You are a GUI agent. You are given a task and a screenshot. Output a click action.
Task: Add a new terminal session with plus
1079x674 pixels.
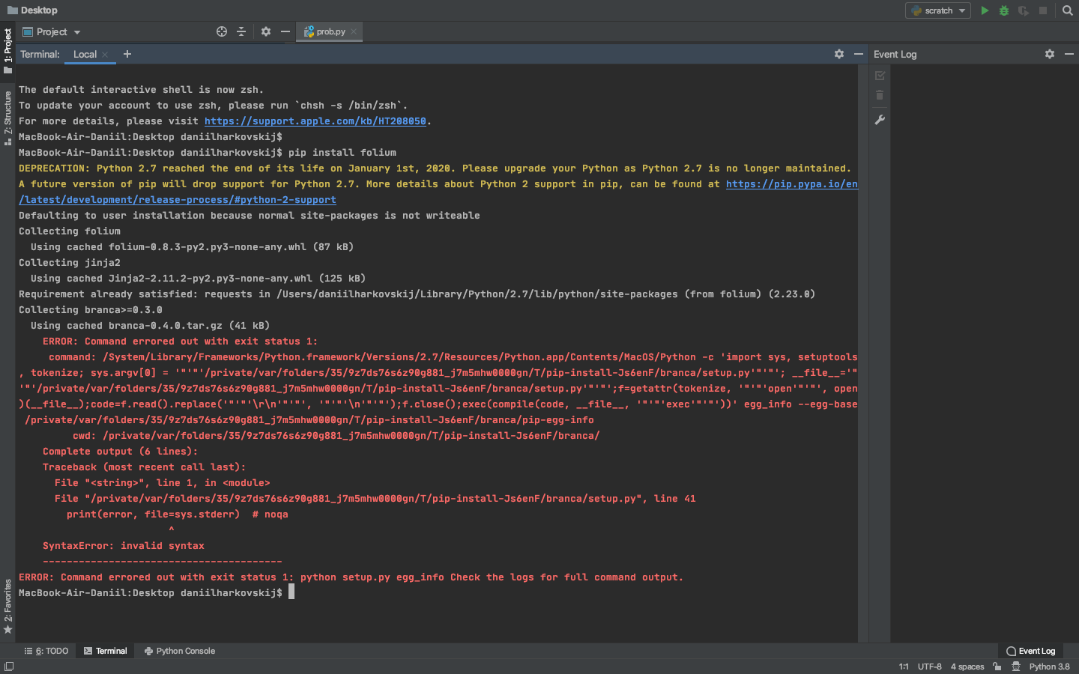click(127, 54)
